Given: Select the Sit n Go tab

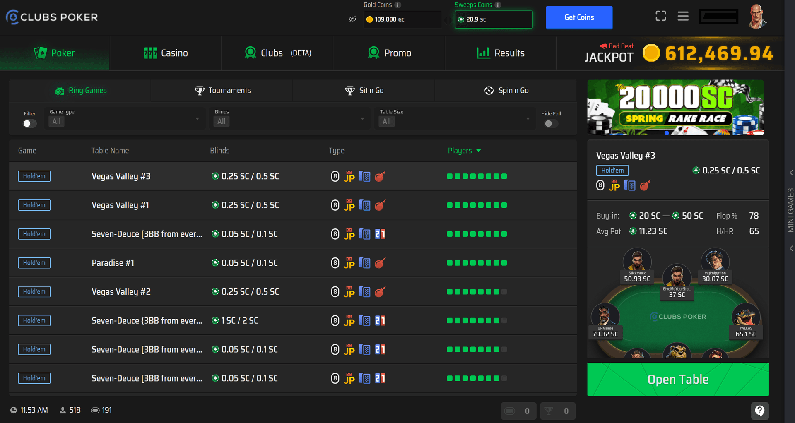Looking at the screenshot, I should [x=364, y=91].
